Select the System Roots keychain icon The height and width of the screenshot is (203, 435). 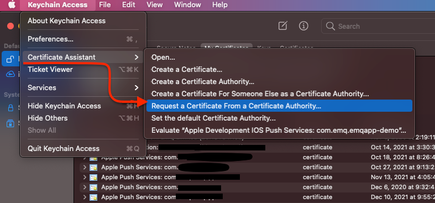click(x=11, y=123)
